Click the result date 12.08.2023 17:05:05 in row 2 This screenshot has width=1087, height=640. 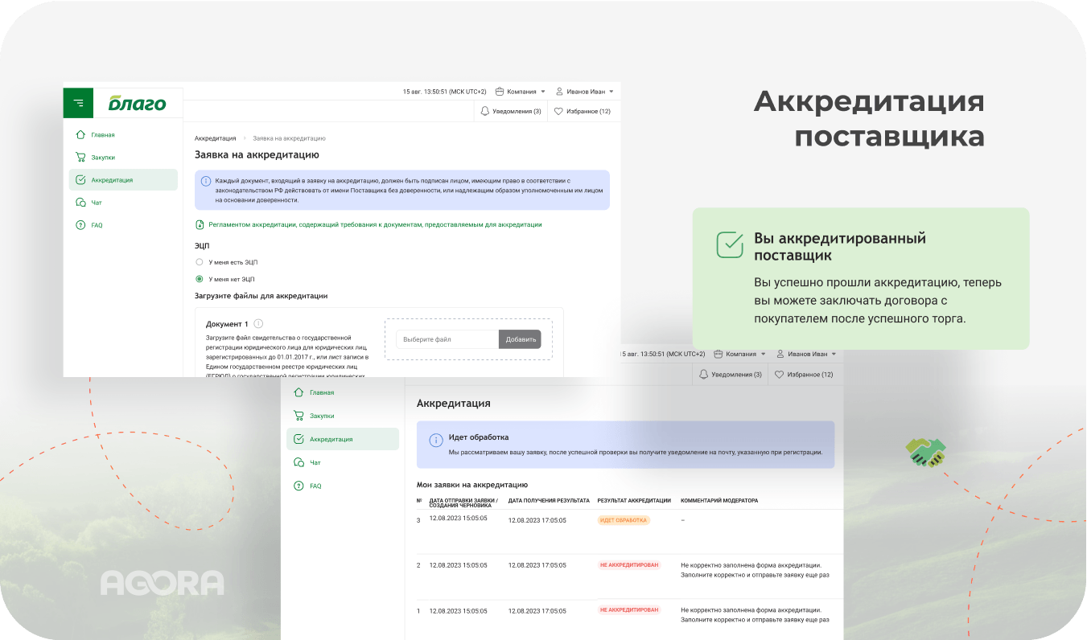[x=537, y=565]
